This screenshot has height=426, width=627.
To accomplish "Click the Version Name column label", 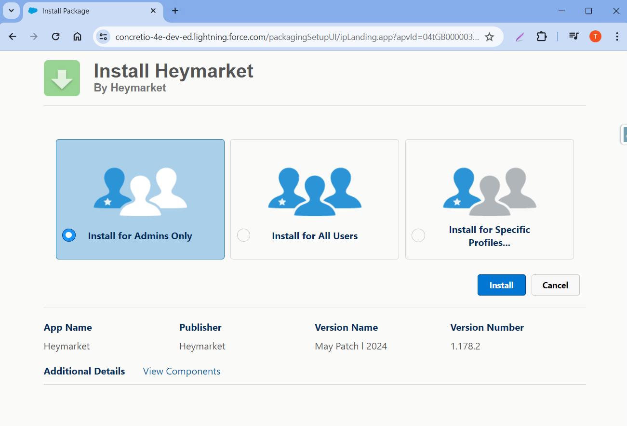I will click(346, 327).
